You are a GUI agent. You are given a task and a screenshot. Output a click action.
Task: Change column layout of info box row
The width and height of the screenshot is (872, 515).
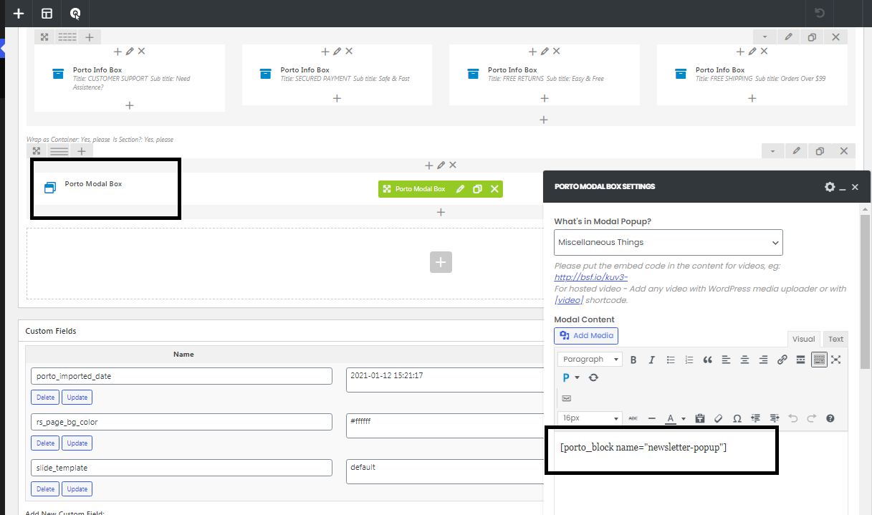pos(67,37)
